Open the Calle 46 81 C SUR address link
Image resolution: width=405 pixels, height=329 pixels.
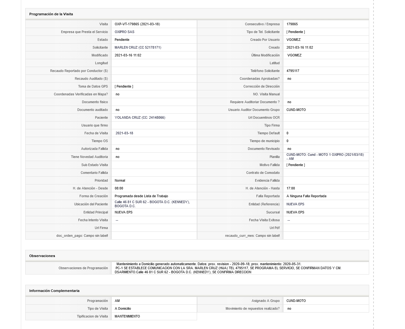click(152, 204)
